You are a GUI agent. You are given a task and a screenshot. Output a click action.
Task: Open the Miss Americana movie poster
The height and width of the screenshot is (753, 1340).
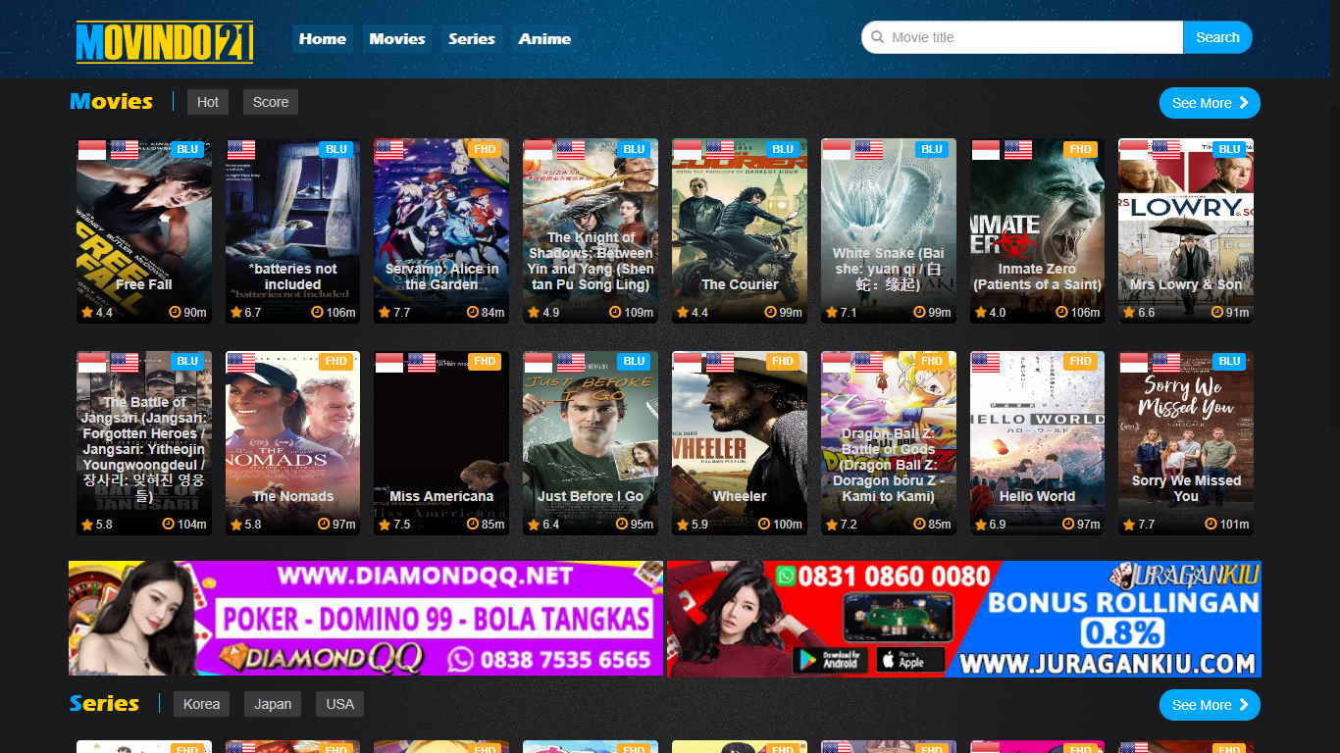(x=441, y=443)
